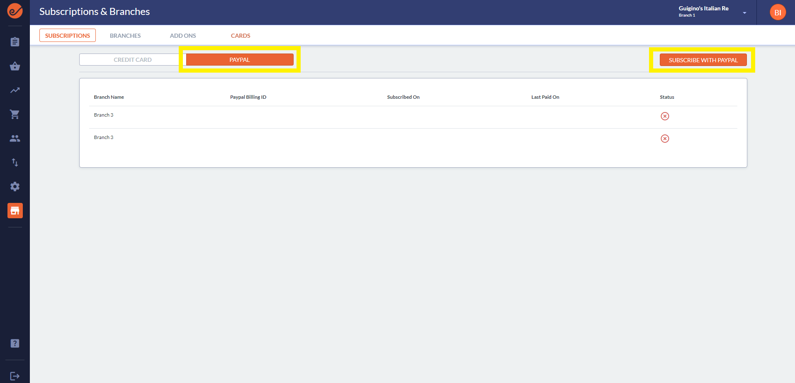Open the Cards tab

[x=241, y=36]
